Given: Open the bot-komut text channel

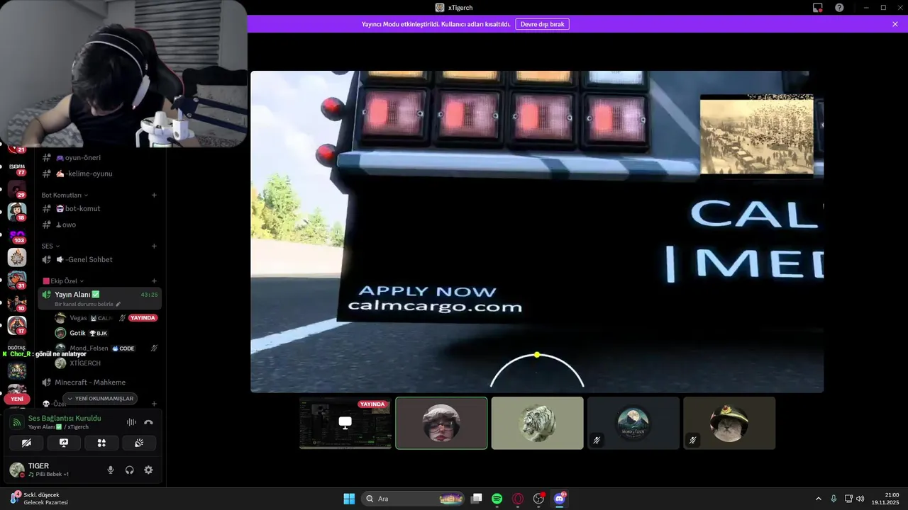Looking at the screenshot, I should pyautogui.click(x=99, y=208).
